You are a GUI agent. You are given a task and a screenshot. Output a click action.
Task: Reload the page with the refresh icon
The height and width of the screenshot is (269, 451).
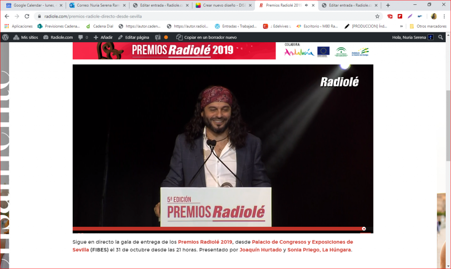(x=27, y=16)
